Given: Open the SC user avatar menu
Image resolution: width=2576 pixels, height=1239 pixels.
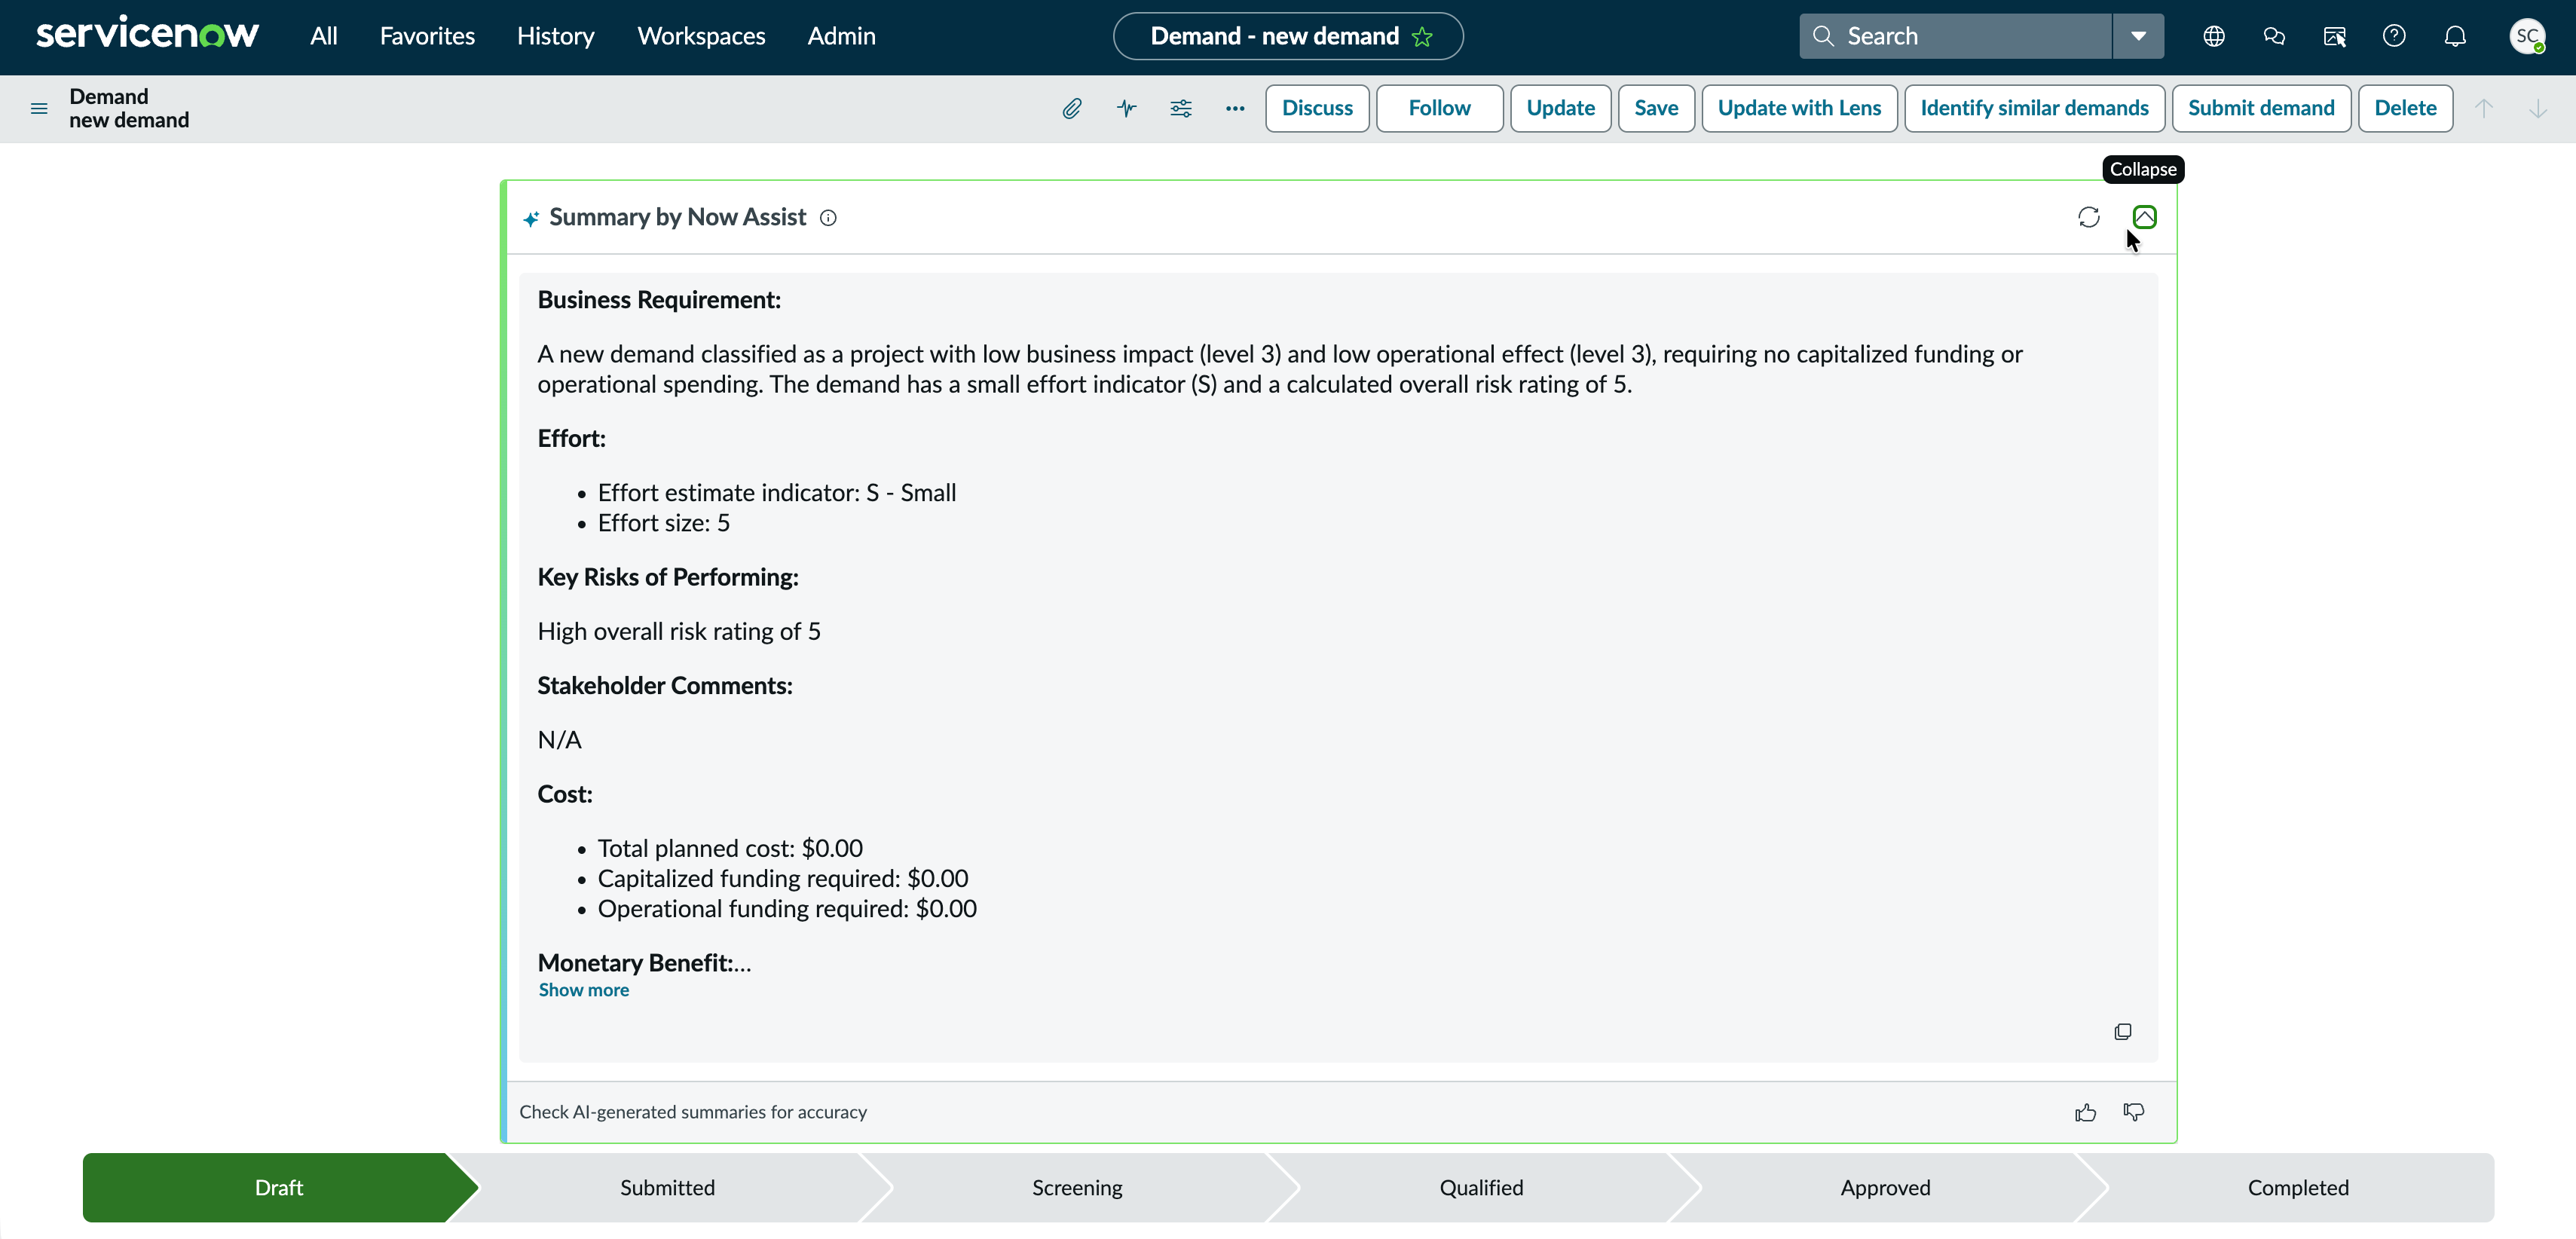Looking at the screenshot, I should pos(2527,36).
